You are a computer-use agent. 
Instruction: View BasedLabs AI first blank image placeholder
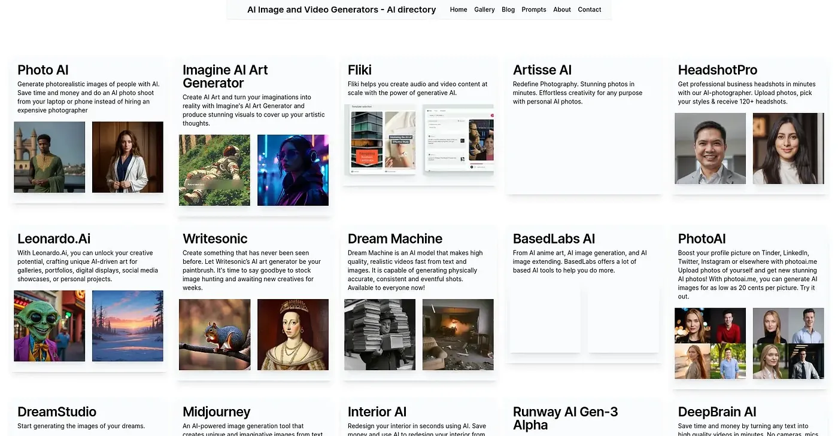coord(545,317)
